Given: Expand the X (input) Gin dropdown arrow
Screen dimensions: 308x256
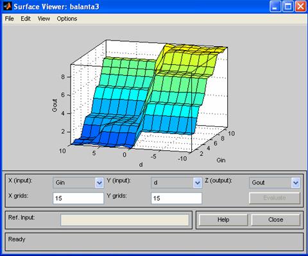Looking at the screenshot, I should (99, 183).
